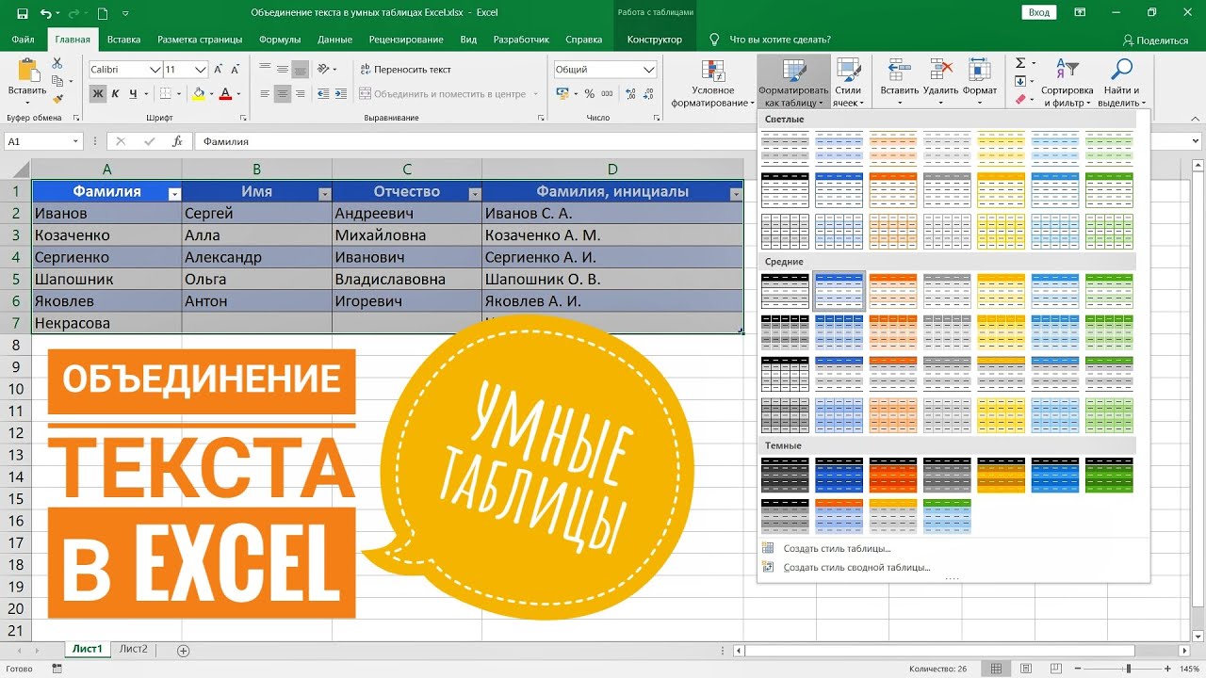1206x678 pixels.
Task: Toggle Italic К formatting
Action: pyautogui.click(x=116, y=93)
